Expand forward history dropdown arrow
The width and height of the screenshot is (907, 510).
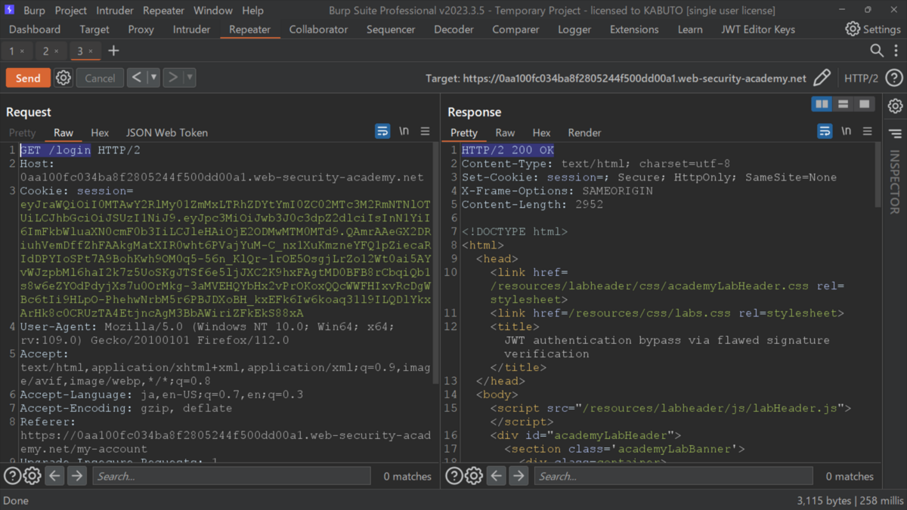tap(190, 78)
